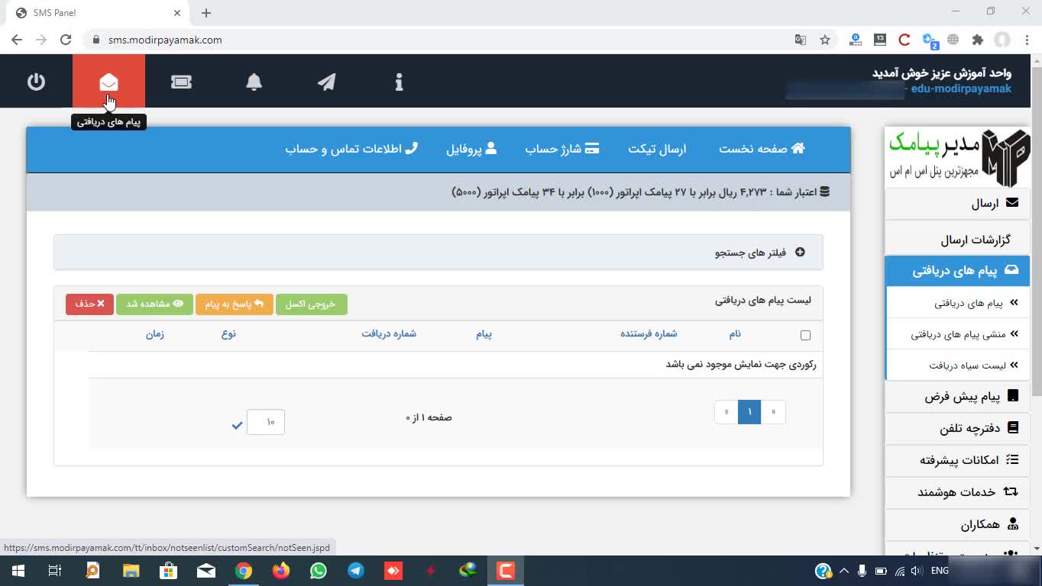Open Telegram from the taskbar

click(356, 570)
